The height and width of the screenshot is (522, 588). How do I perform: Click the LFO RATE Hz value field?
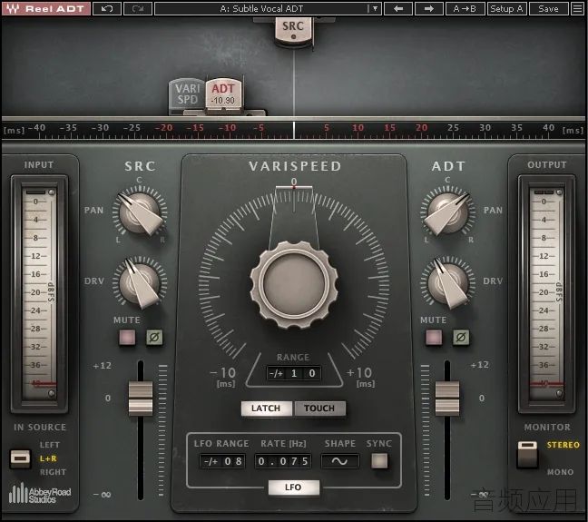click(x=283, y=461)
